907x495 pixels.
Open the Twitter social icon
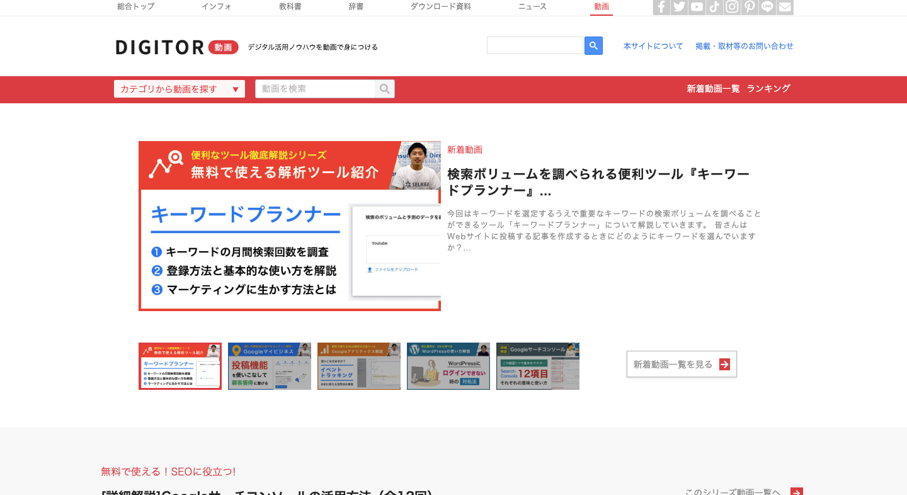[679, 7]
